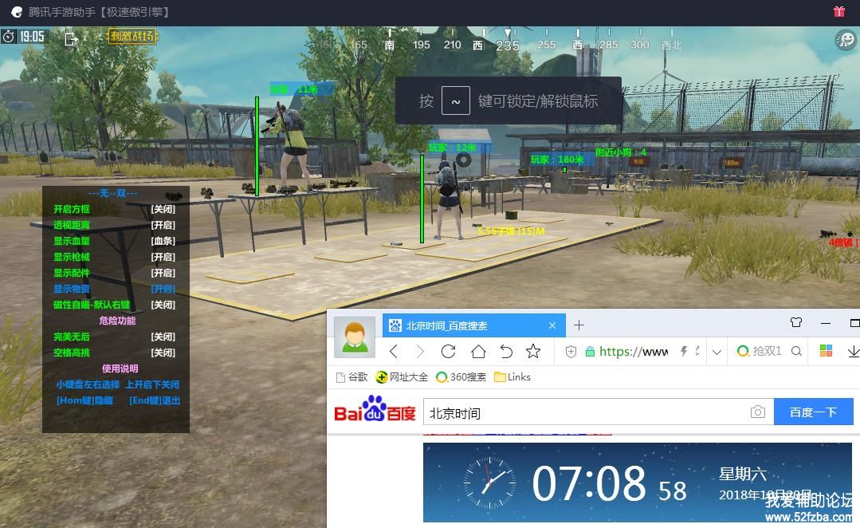This screenshot has height=528, width=860.
Task: Open a new browser tab with the plus
Action: [x=579, y=325]
